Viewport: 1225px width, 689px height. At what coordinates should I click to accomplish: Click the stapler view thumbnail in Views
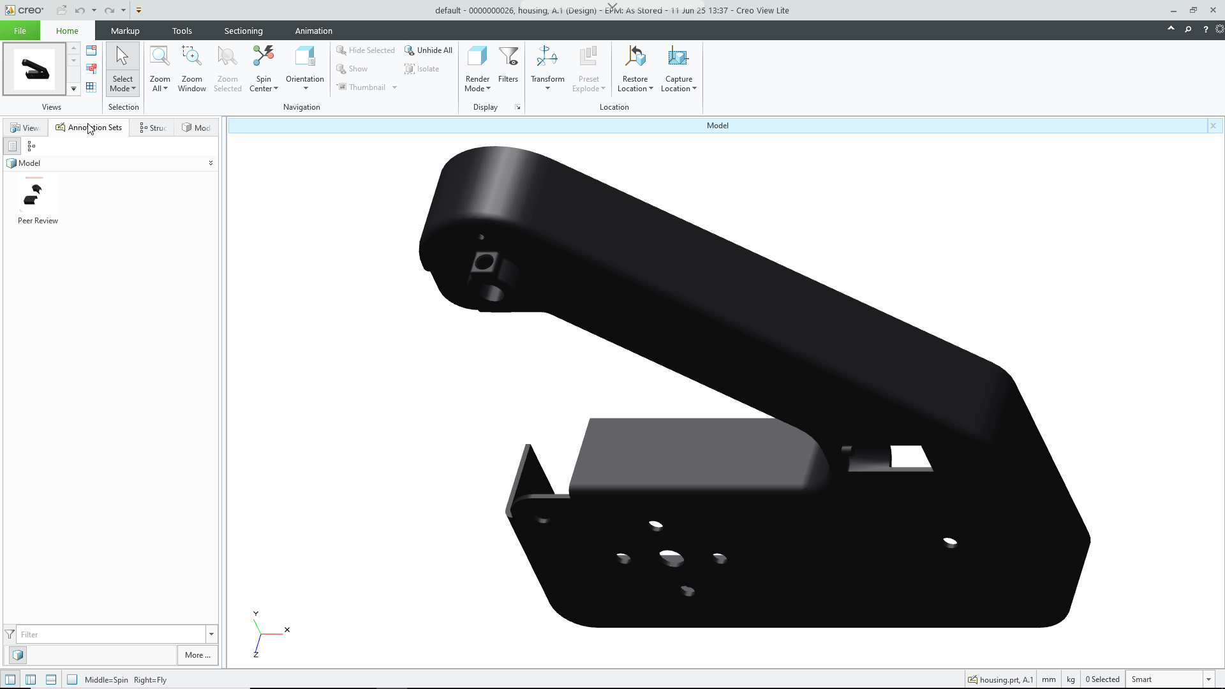34,69
